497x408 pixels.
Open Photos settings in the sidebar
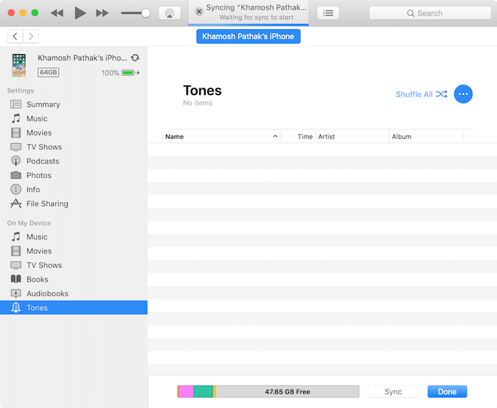click(x=39, y=175)
